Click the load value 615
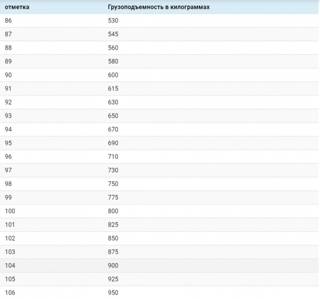 (x=113, y=88)
